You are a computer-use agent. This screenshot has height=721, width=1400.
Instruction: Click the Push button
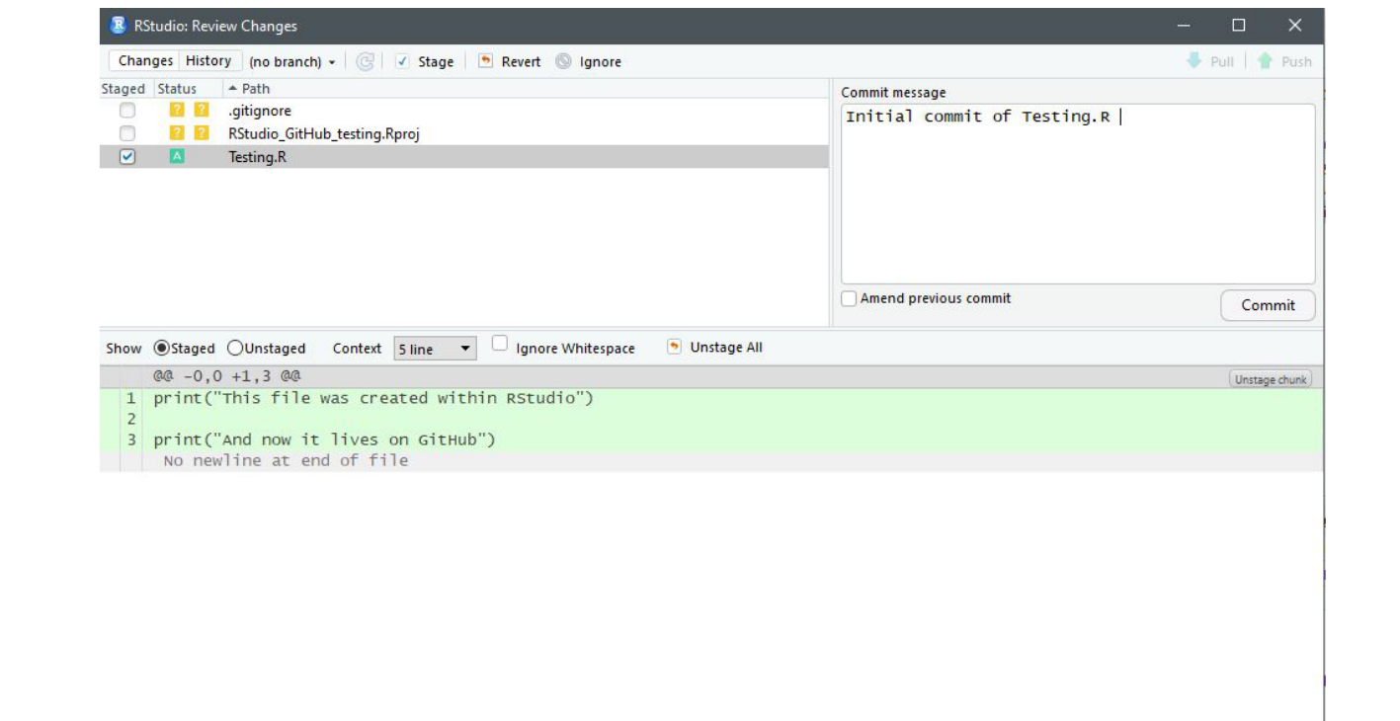pyautogui.click(x=1284, y=61)
